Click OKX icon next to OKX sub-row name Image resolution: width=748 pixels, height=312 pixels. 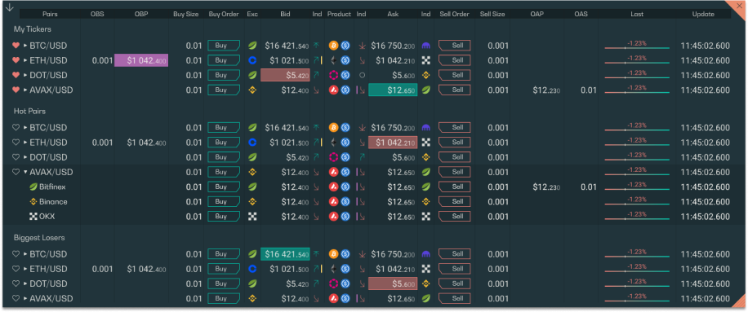(33, 217)
